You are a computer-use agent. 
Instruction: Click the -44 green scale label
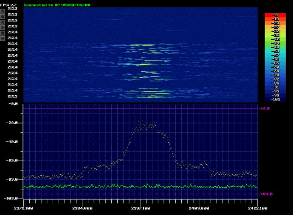click(276, 43)
